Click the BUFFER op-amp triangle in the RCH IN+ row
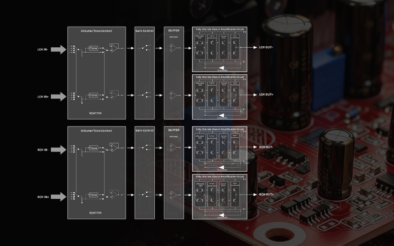 173,194
